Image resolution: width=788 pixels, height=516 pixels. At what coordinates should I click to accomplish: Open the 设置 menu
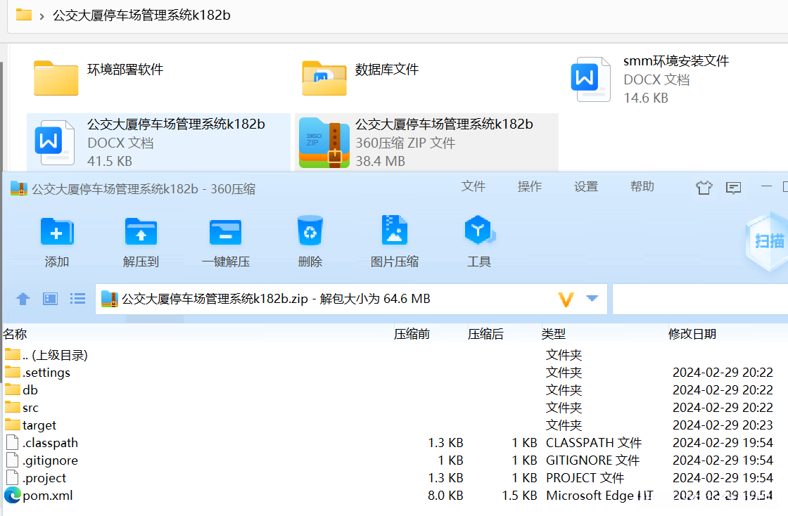pyautogui.click(x=586, y=187)
